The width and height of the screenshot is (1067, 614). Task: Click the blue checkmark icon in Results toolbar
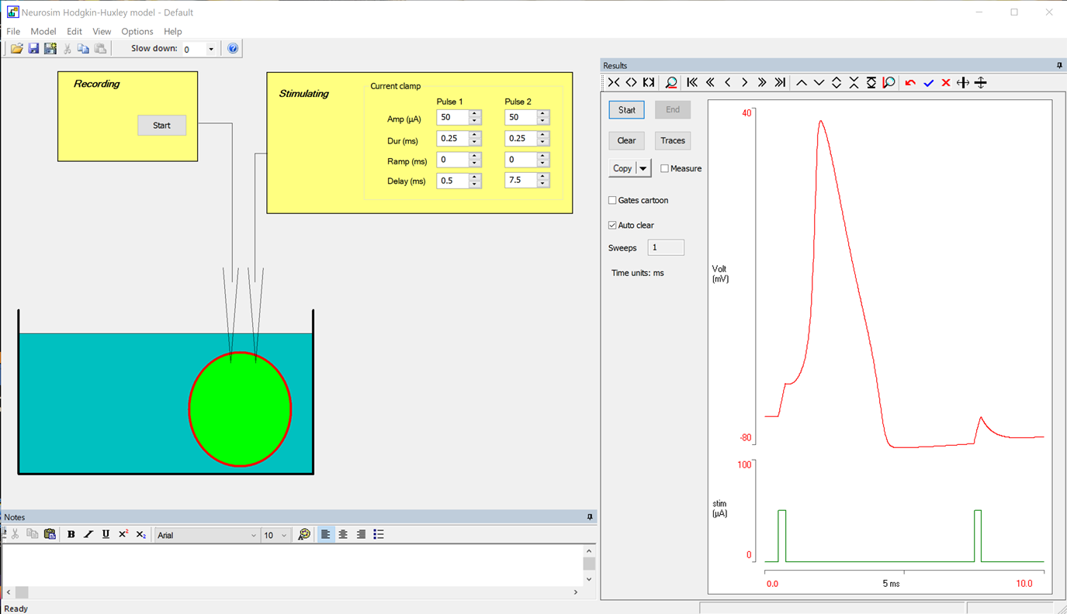click(928, 83)
